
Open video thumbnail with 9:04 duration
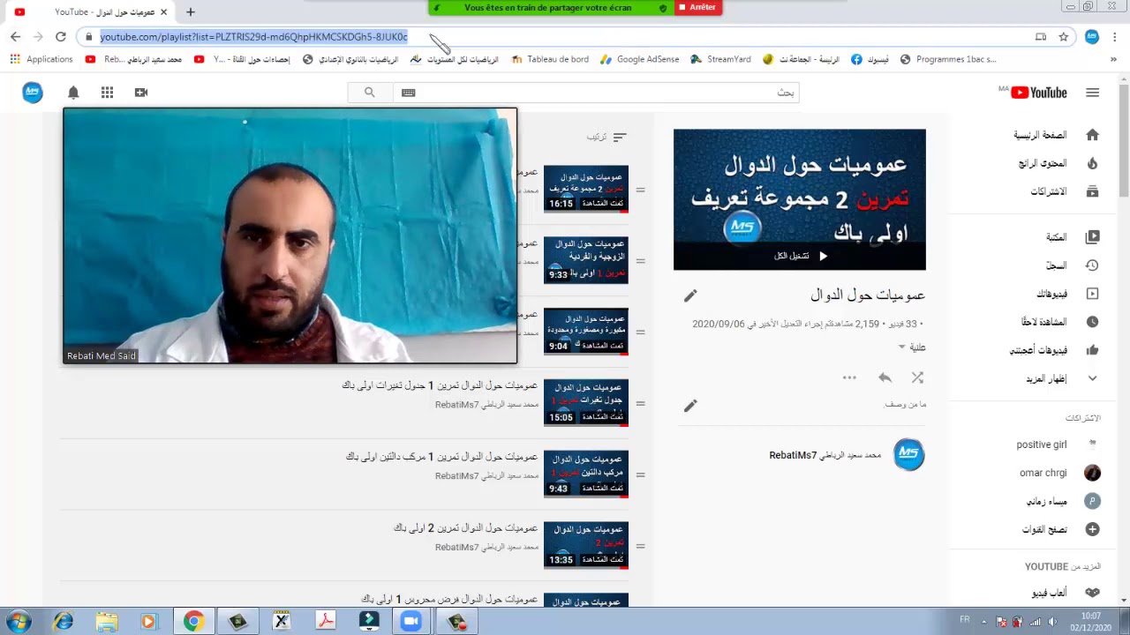pyautogui.click(x=586, y=332)
